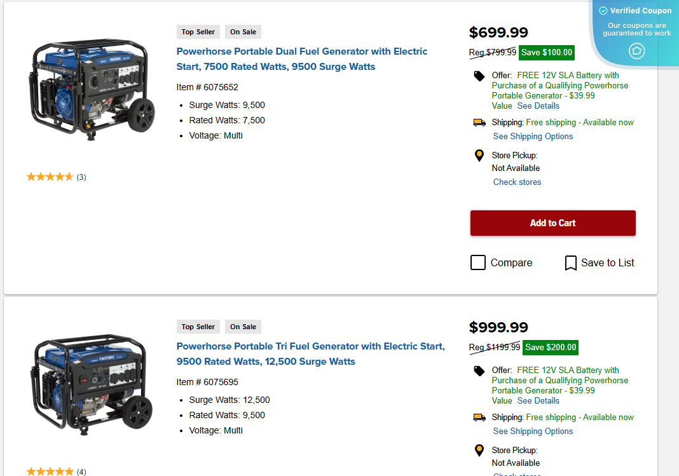Click the circular coupon logo in the blue banner
Image resolution: width=679 pixels, height=476 pixels.
click(636, 51)
